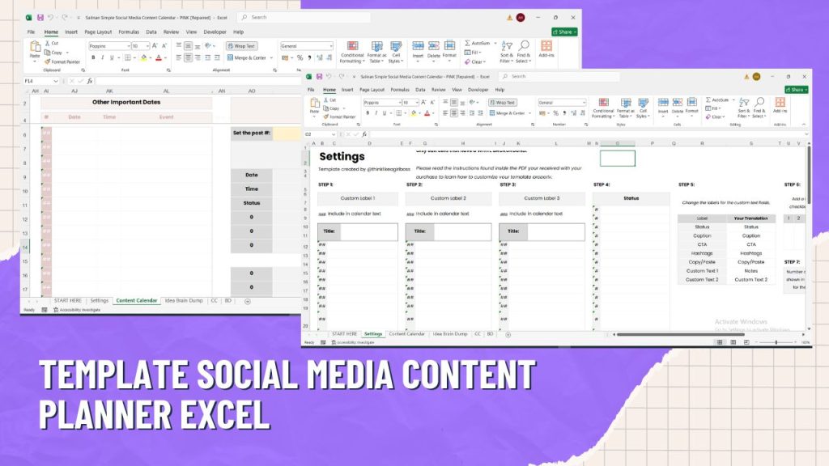Expand Merge & Center options in the back window
The height and width of the screenshot is (466, 829).
tap(272, 57)
